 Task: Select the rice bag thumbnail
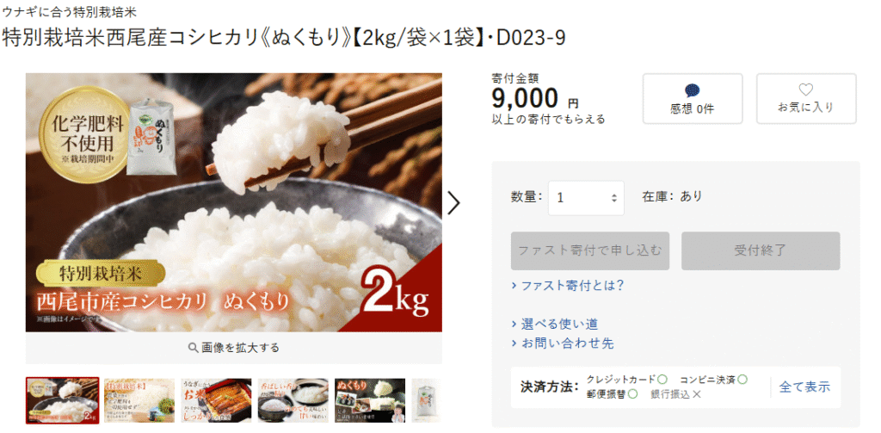coord(427,400)
